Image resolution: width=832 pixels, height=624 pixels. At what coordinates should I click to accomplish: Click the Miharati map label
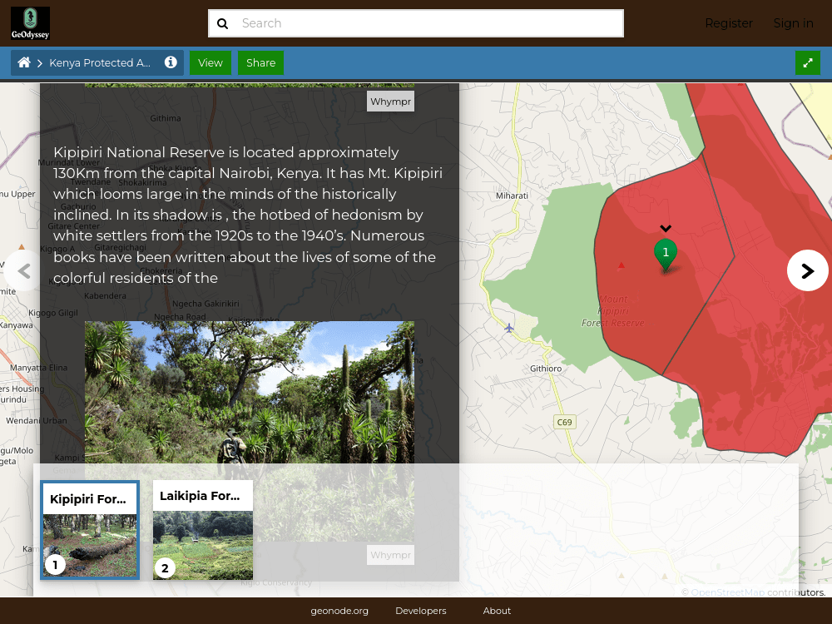(x=512, y=196)
